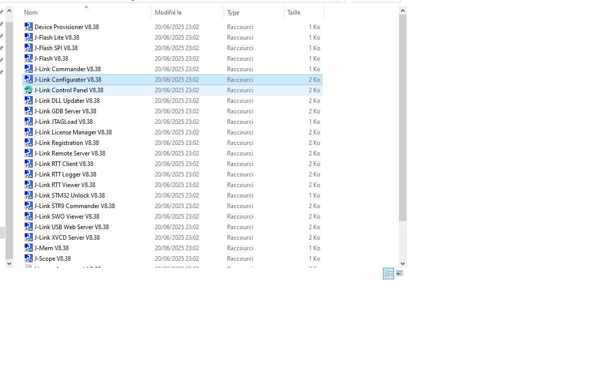Viewport: 594px width, 365px height.
Task: Click the J-Scope V8.38 icon
Action: pos(29,259)
